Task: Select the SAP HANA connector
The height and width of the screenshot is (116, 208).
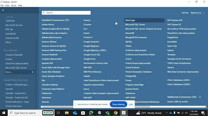Action: click(x=130, y=98)
